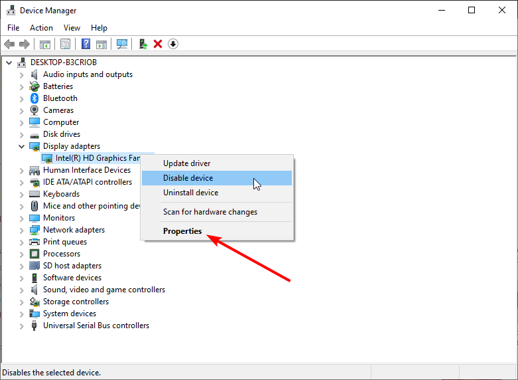Click the red X Uninstall device icon
518x380 pixels.
[158, 44]
